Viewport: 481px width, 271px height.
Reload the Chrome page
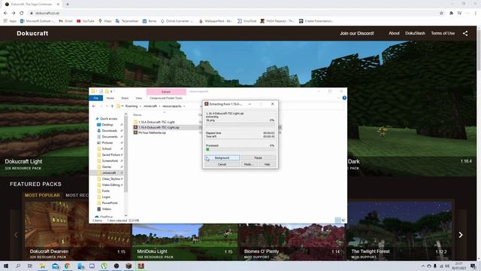point(22,14)
